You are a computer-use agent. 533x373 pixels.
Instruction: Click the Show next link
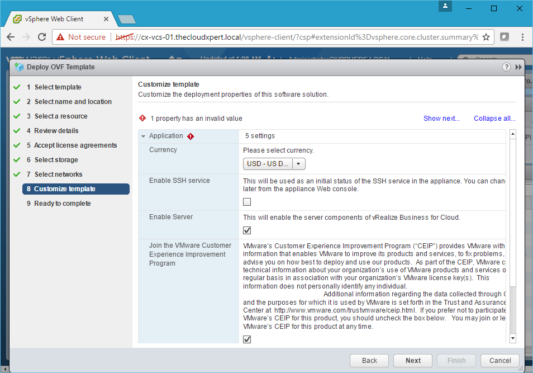441,119
